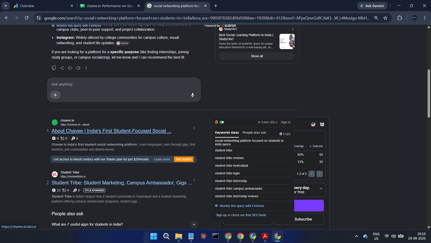Viewport: 431px width, 243px height.
Task: Open free SEO tools link
Action: [x=256, y=215]
